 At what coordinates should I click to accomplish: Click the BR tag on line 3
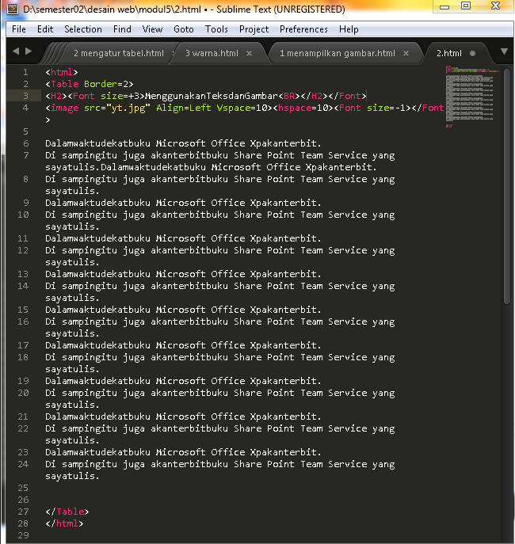[x=289, y=96]
